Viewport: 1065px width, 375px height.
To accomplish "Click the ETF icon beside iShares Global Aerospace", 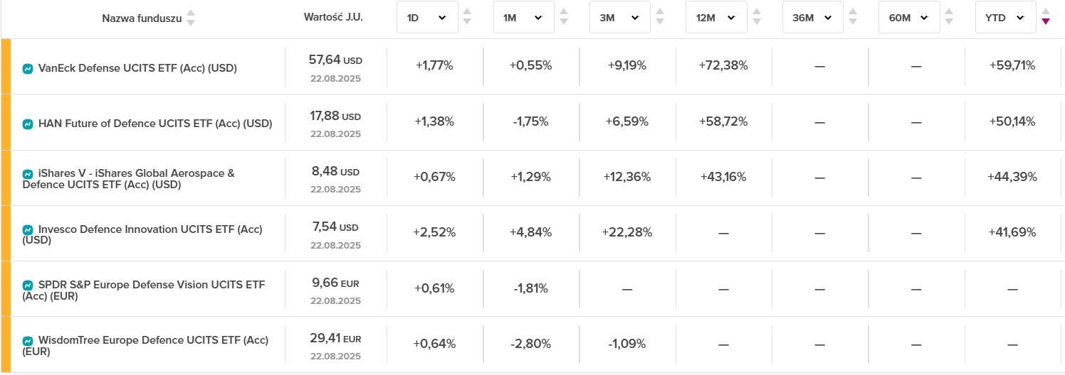I will pos(28,173).
